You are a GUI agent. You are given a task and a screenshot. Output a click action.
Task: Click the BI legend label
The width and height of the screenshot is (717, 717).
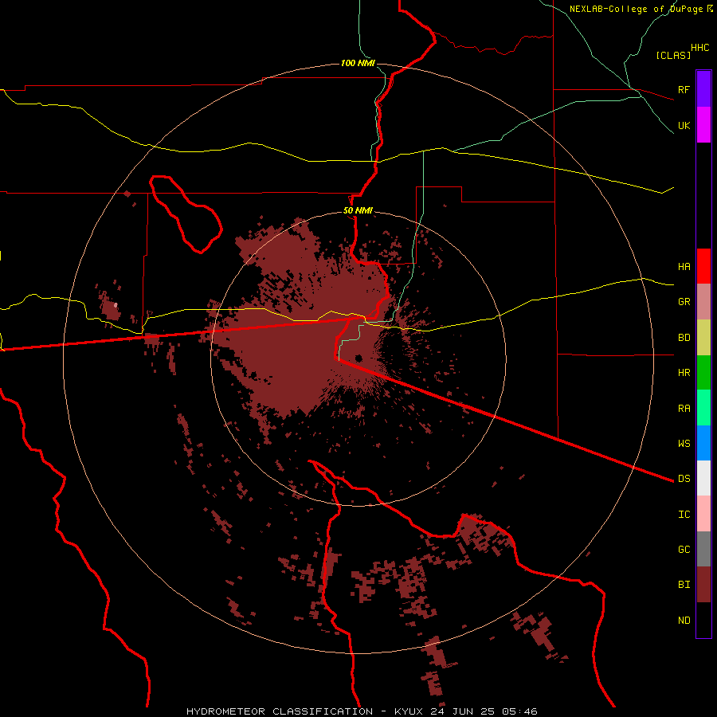pos(684,585)
